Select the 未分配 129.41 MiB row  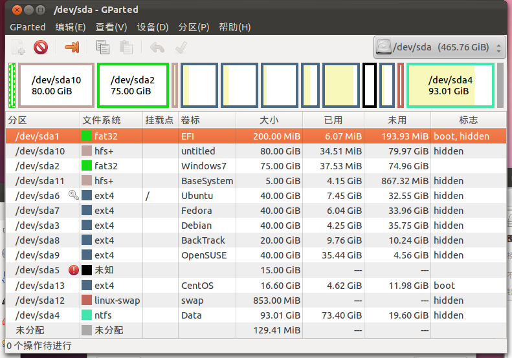tap(256, 330)
